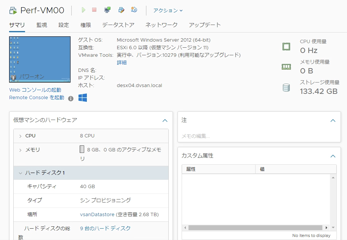Click the 0 Hz CPU usage value
The height and width of the screenshot is (240, 347).
click(x=309, y=51)
